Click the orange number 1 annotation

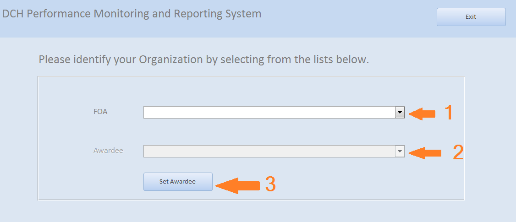(449, 113)
